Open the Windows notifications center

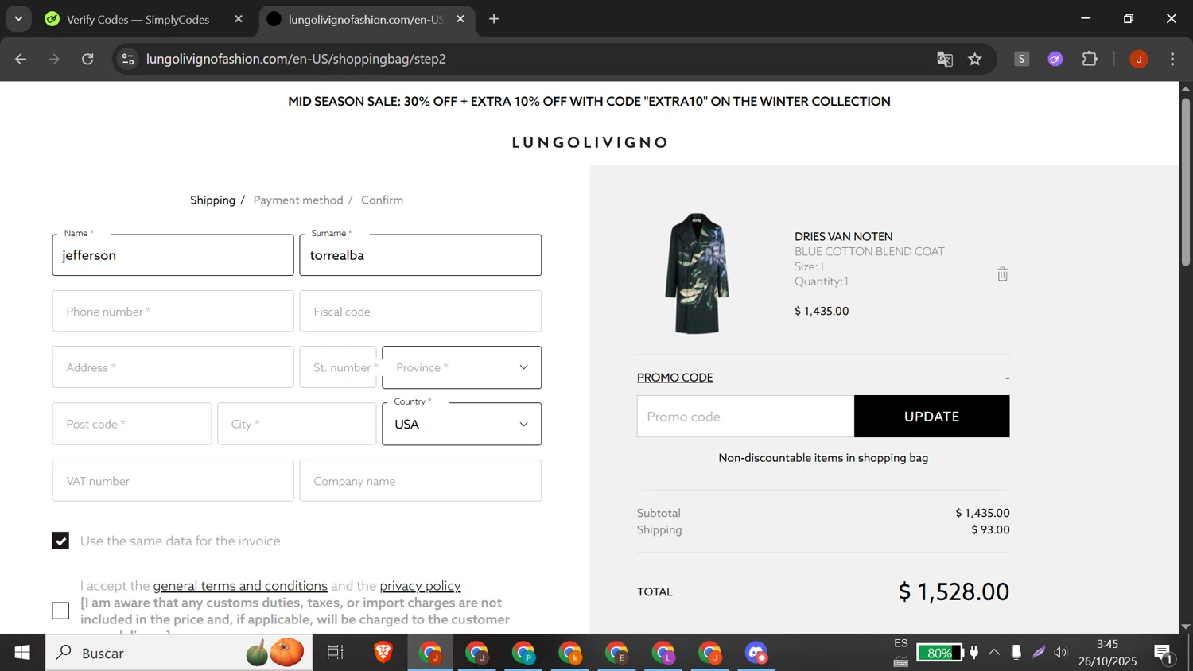coord(1164,654)
